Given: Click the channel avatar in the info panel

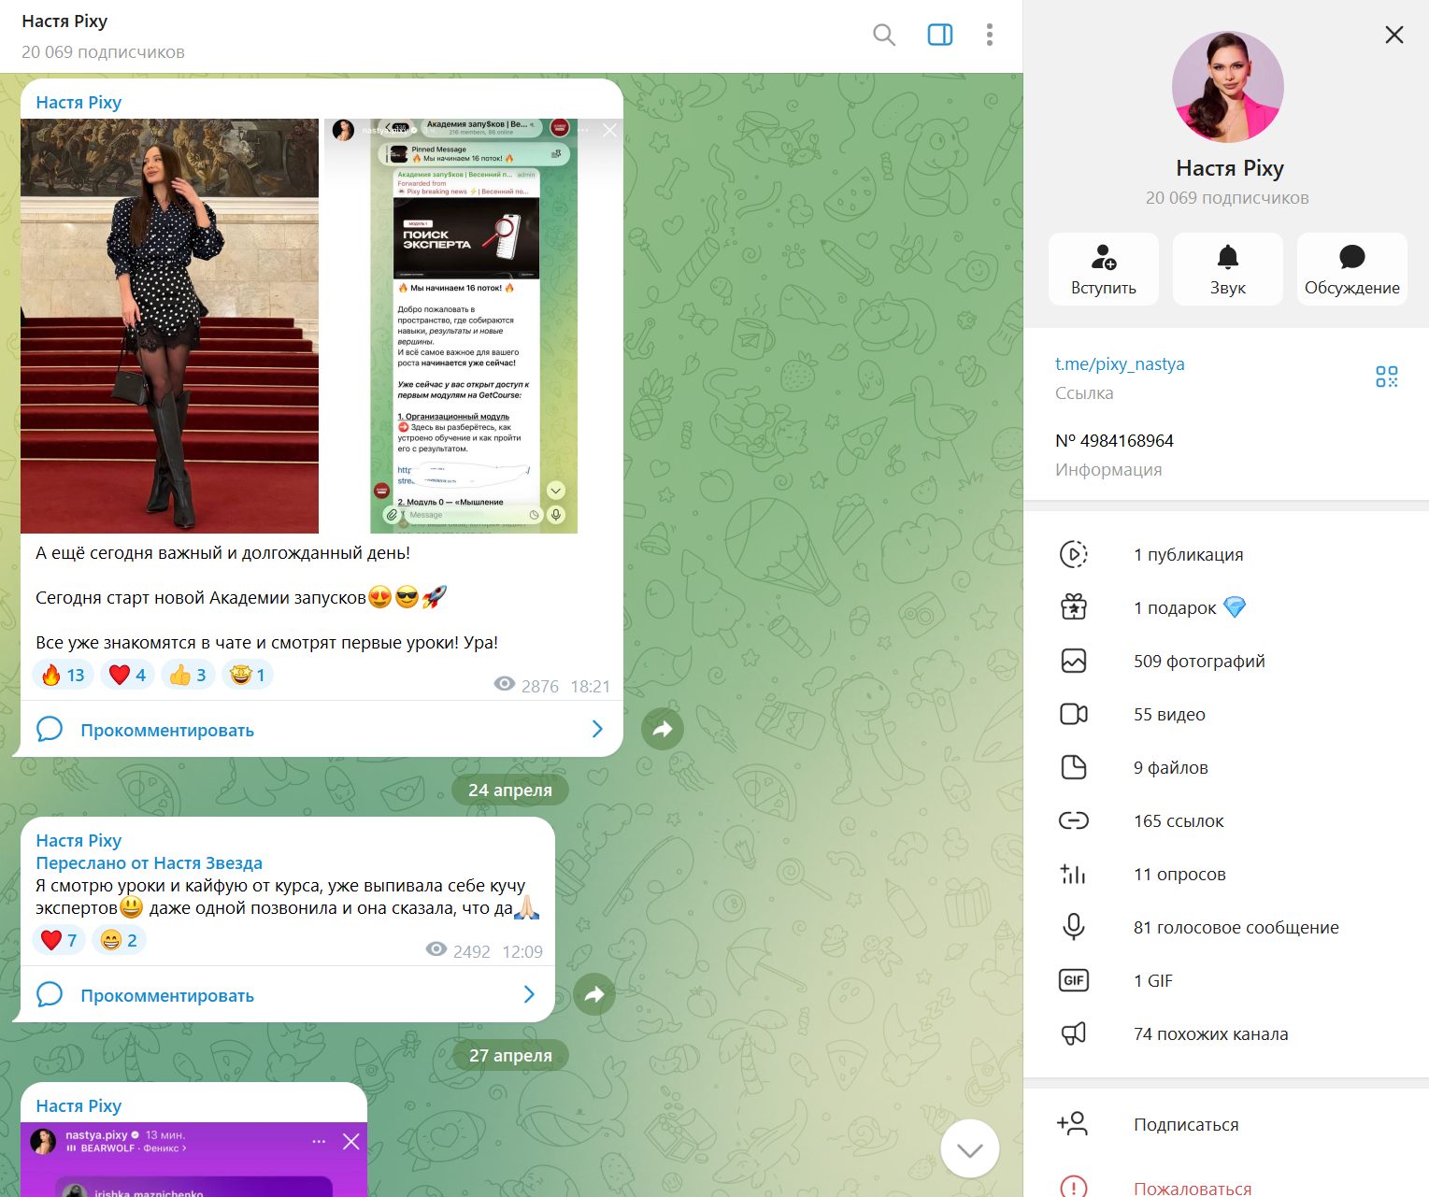Looking at the screenshot, I should pyautogui.click(x=1227, y=87).
